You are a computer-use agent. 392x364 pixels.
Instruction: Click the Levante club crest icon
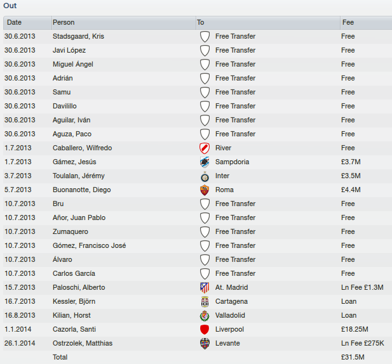point(205,344)
